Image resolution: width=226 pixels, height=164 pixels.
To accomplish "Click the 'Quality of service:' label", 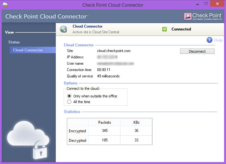I will pos(80,76).
